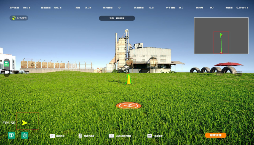Click the minimap panel in top right

click(x=221, y=36)
